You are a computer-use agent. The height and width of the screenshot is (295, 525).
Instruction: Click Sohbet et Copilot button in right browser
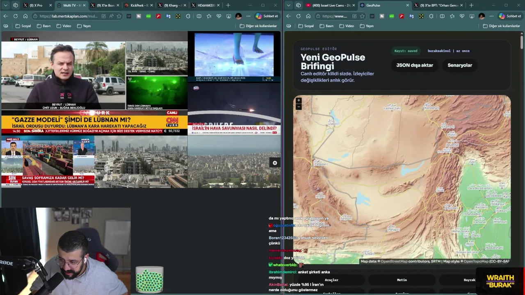point(510,16)
